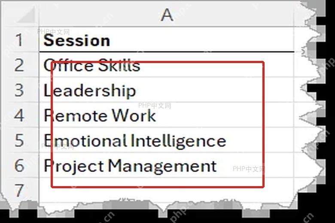This screenshot has height=223, width=335.
Task: Click the Office Skills cell
Action: pyautogui.click(x=167, y=65)
